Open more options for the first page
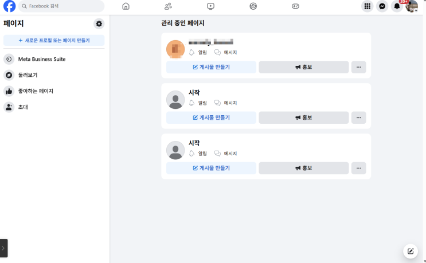The height and width of the screenshot is (263, 426). click(x=358, y=67)
